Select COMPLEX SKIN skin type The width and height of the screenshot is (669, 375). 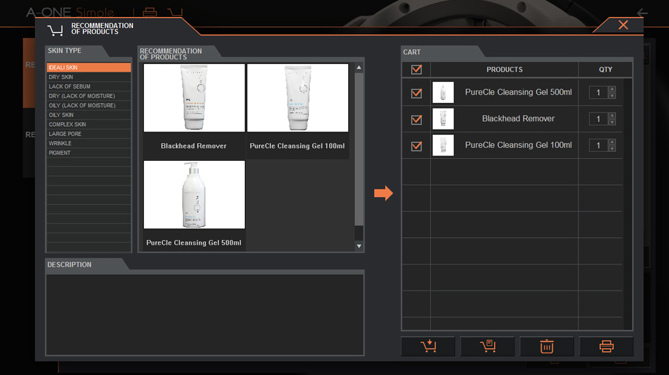(x=89, y=124)
